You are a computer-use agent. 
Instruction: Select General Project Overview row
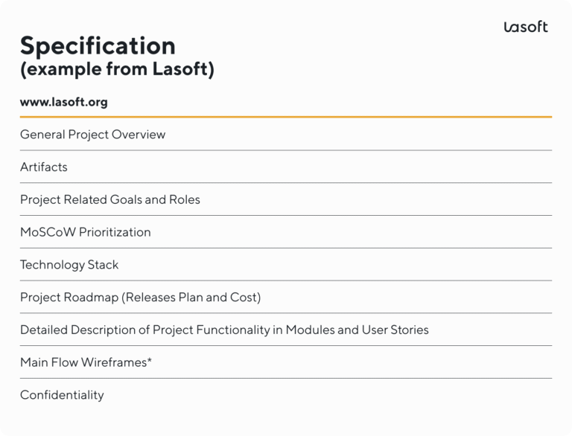point(93,135)
